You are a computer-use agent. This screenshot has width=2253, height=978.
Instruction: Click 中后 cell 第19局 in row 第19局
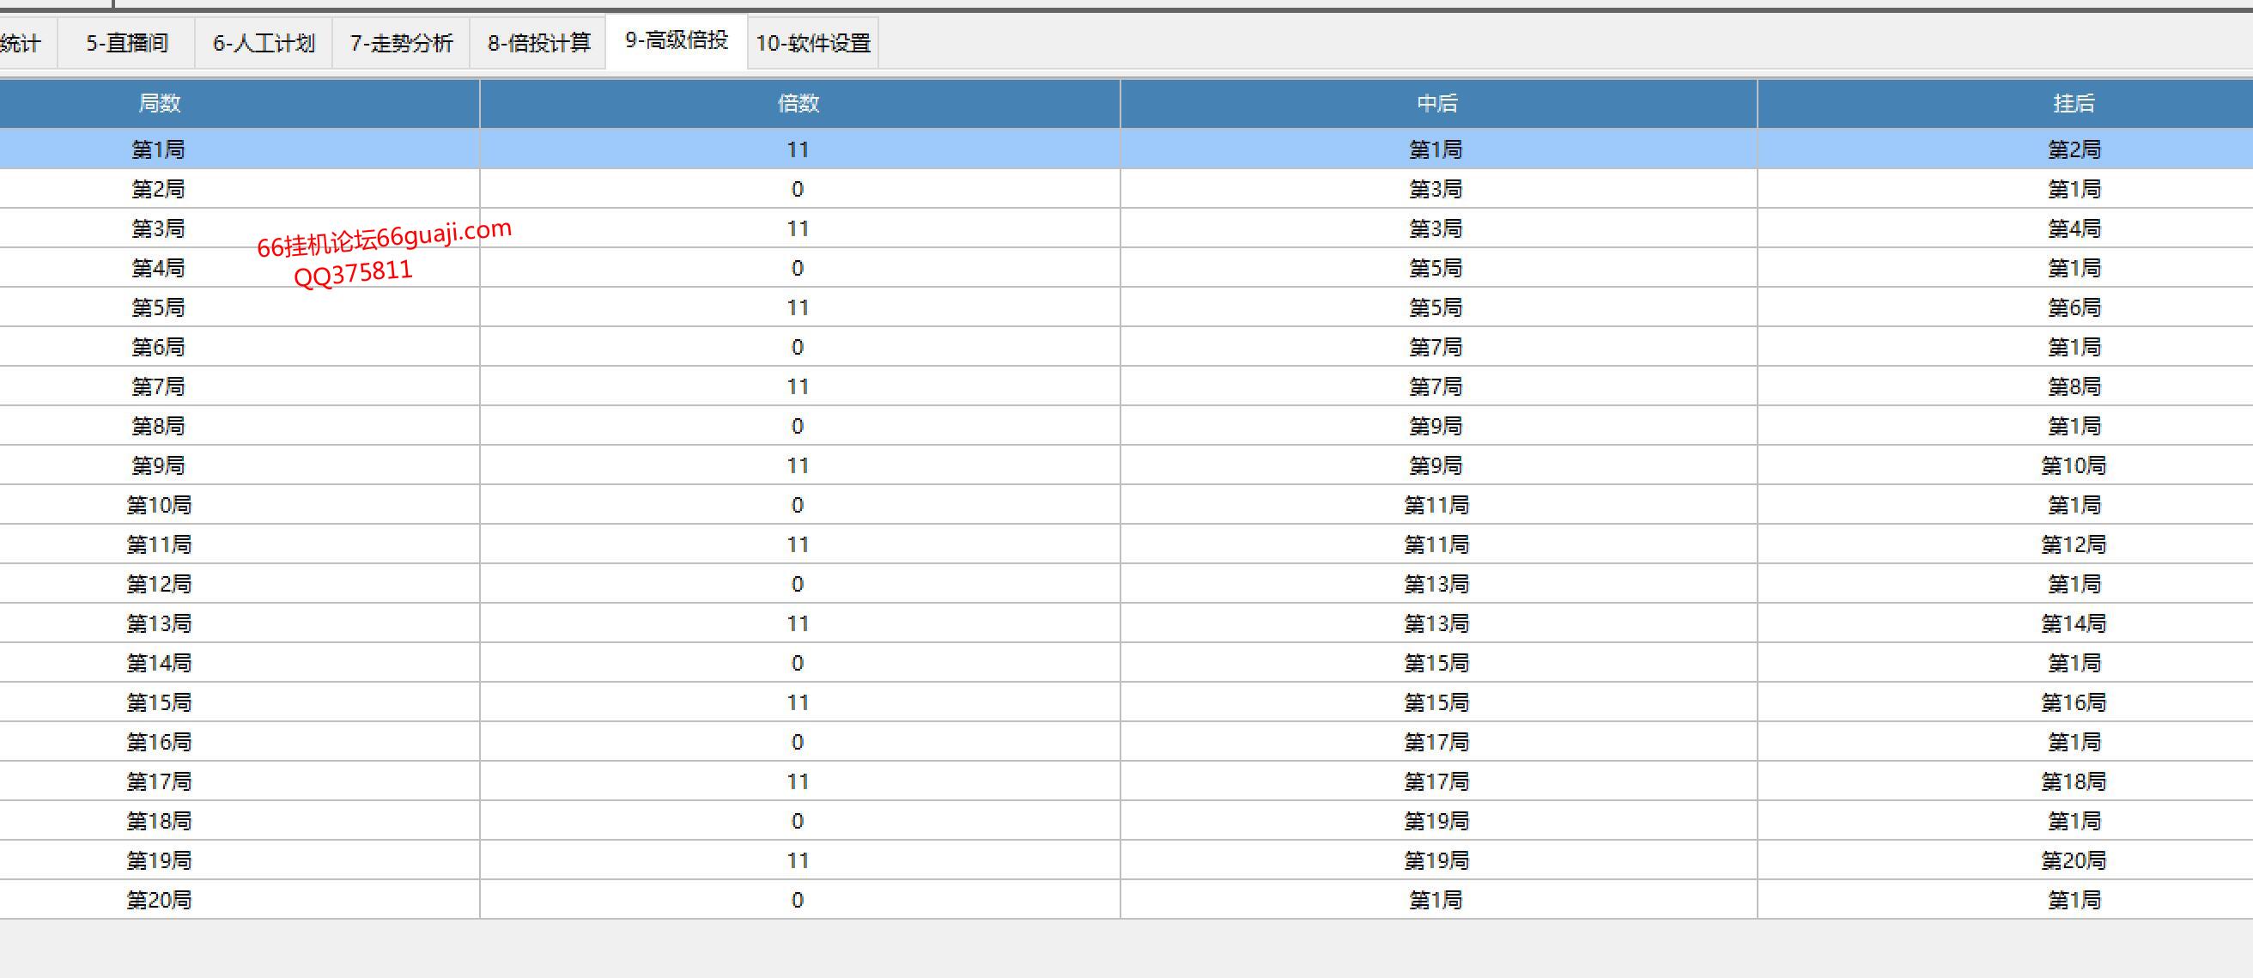click(x=1439, y=860)
